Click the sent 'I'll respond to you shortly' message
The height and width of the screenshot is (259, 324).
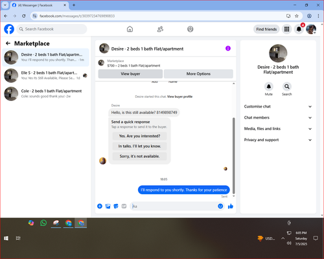[184, 190]
